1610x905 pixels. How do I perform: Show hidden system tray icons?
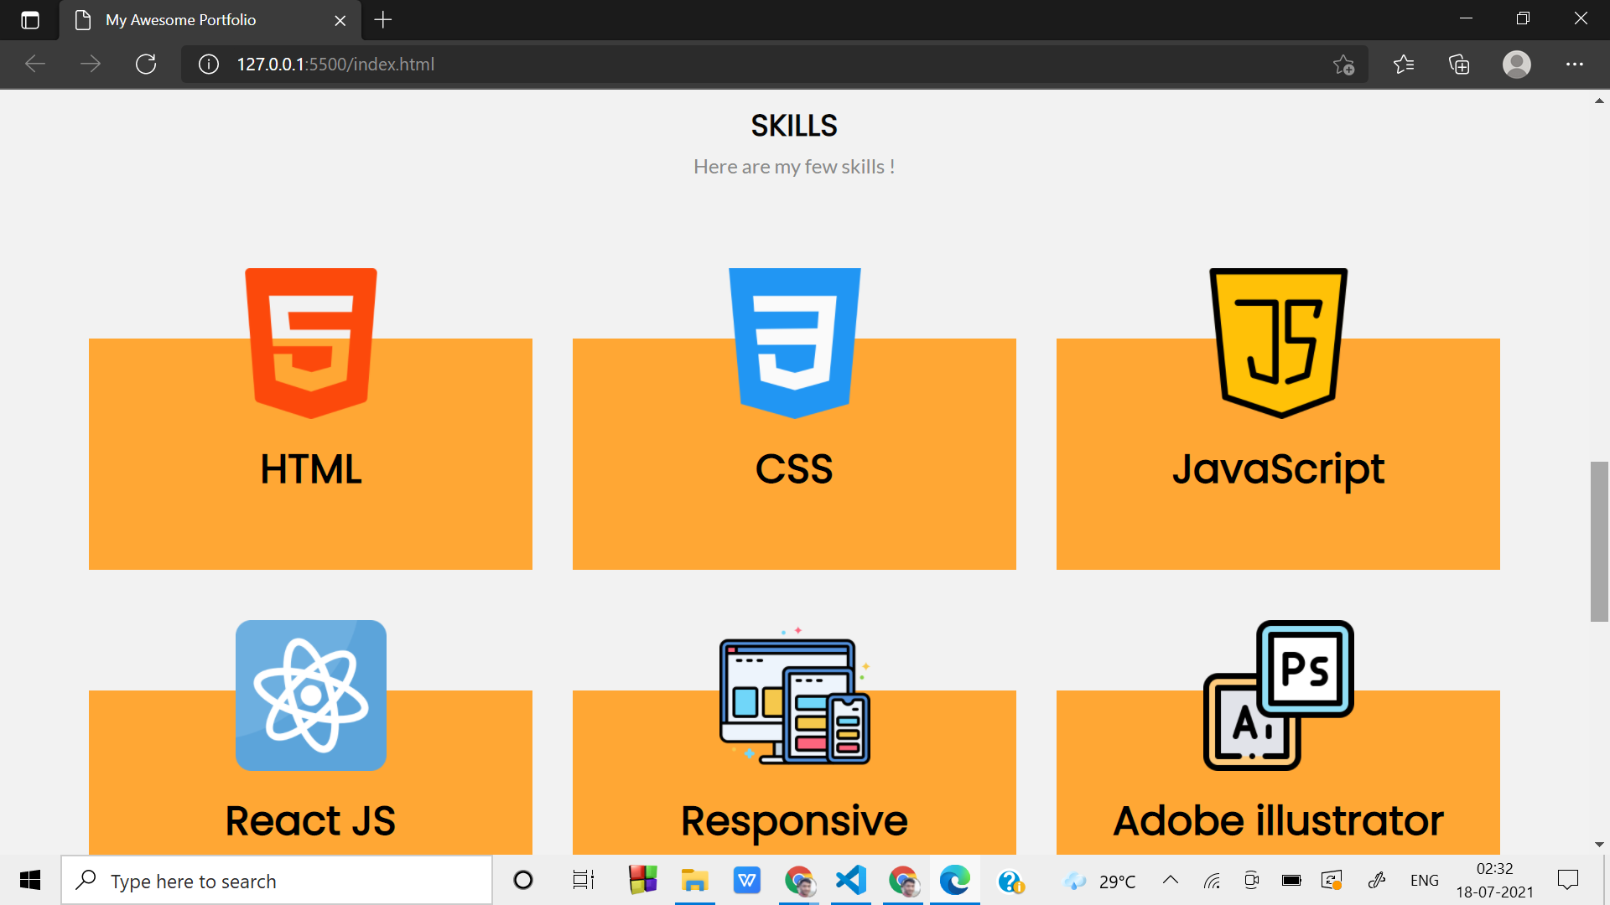click(1171, 881)
